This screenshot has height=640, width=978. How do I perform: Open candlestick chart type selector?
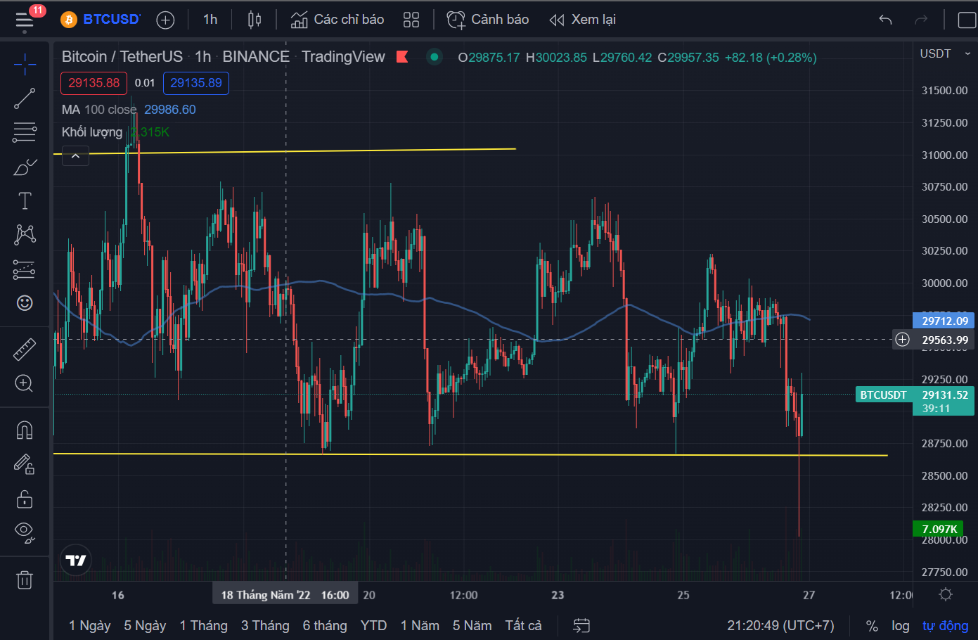[x=255, y=20]
